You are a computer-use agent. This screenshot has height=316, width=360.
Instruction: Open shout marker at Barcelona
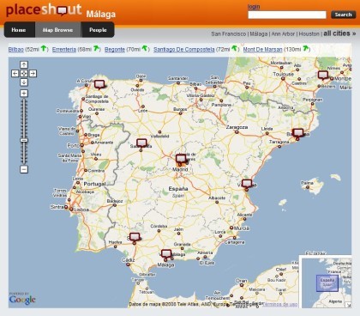(298, 133)
